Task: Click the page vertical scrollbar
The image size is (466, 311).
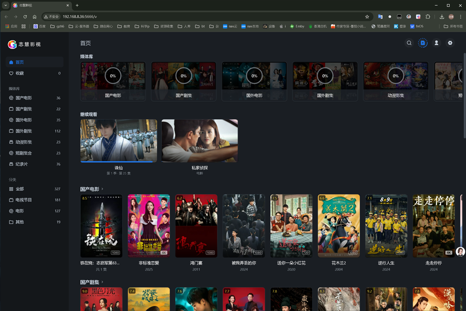Action: 464,95
